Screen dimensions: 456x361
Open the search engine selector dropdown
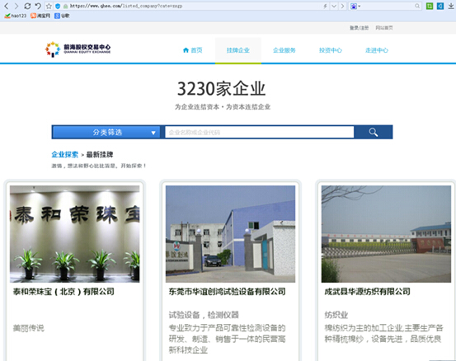coord(355,6)
